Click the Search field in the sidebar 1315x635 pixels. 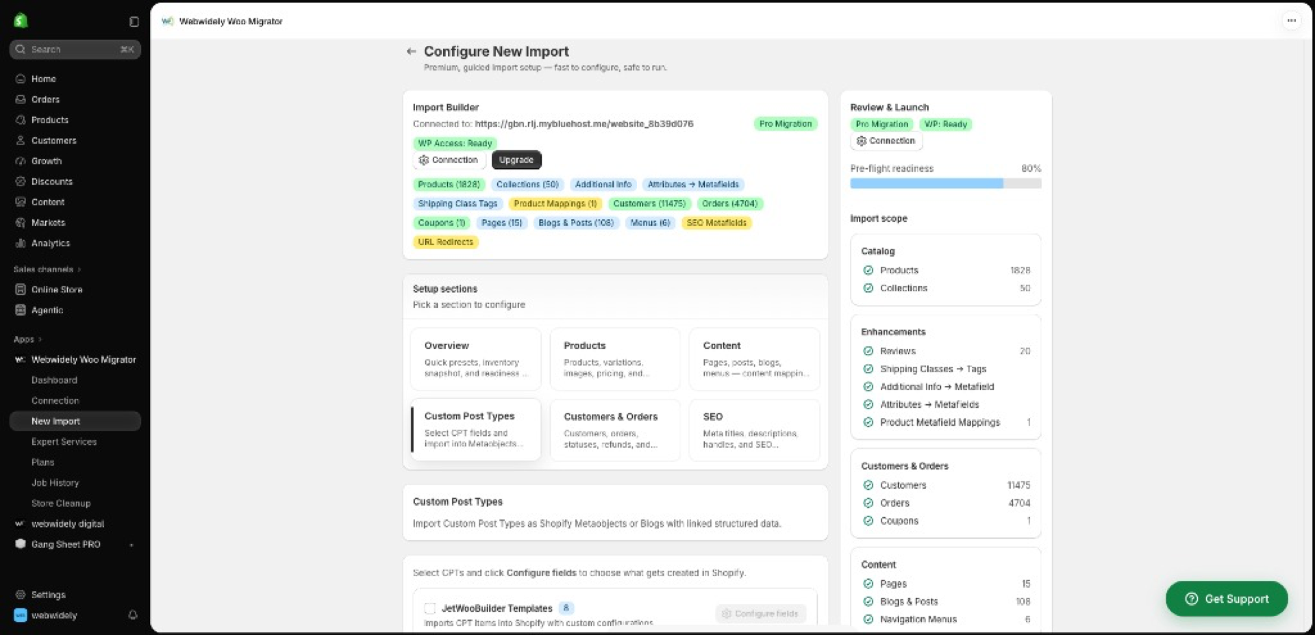[75, 49]
